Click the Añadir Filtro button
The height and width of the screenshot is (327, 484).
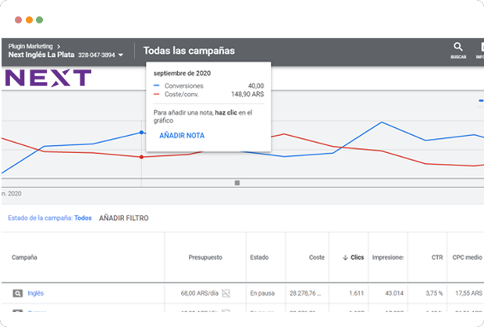[x=124, y=218]
